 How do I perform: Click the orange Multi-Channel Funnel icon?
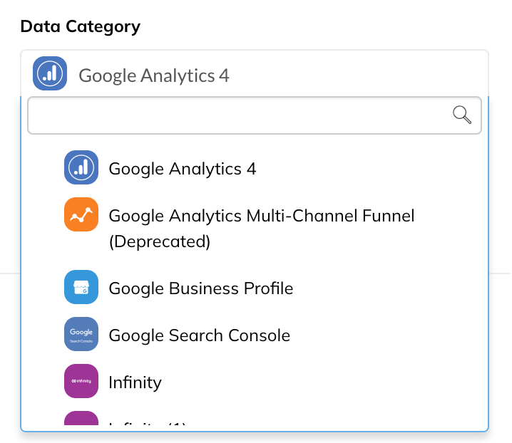(x=81, y=214)
